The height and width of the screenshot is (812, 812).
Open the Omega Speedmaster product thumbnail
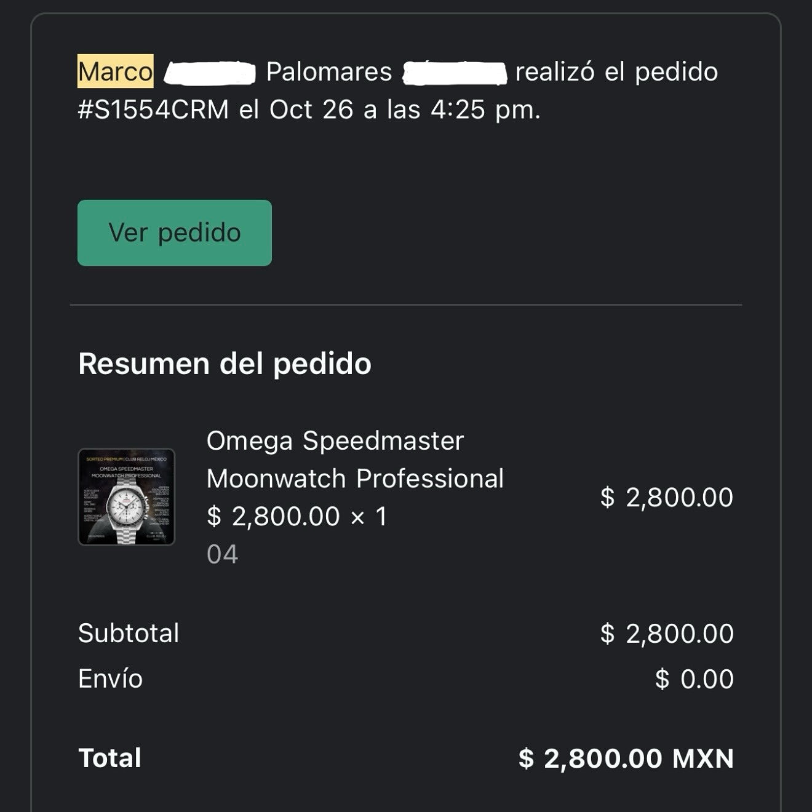tap(127, 497)
